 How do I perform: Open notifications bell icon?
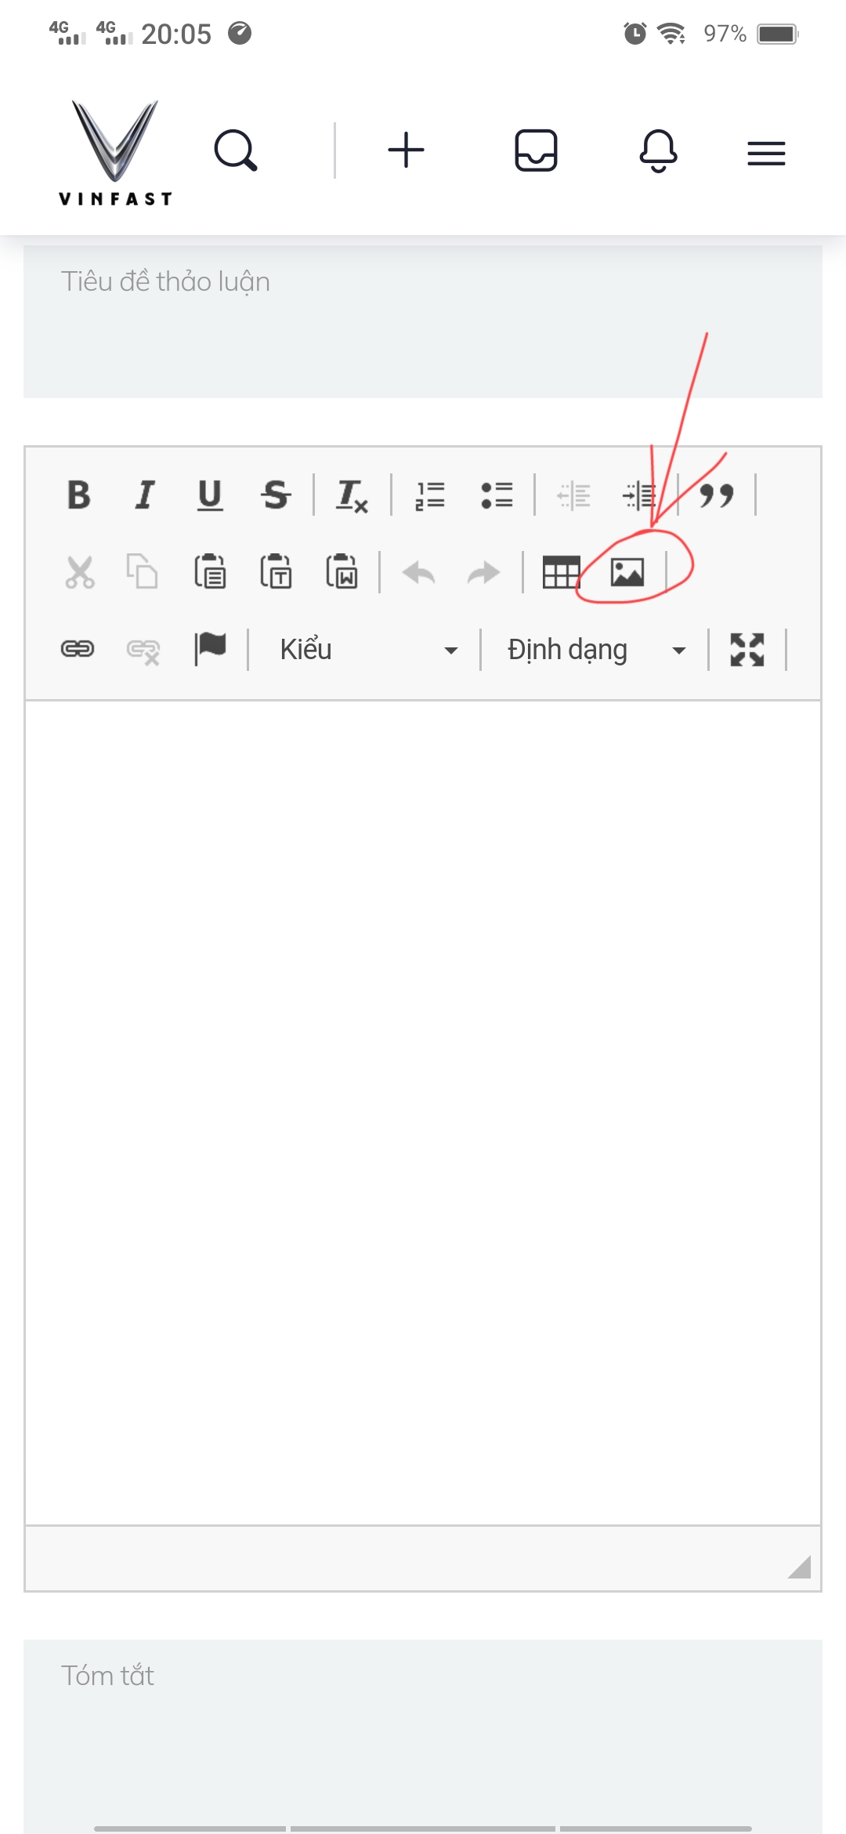pyautogui.click(x=658, y=150)
